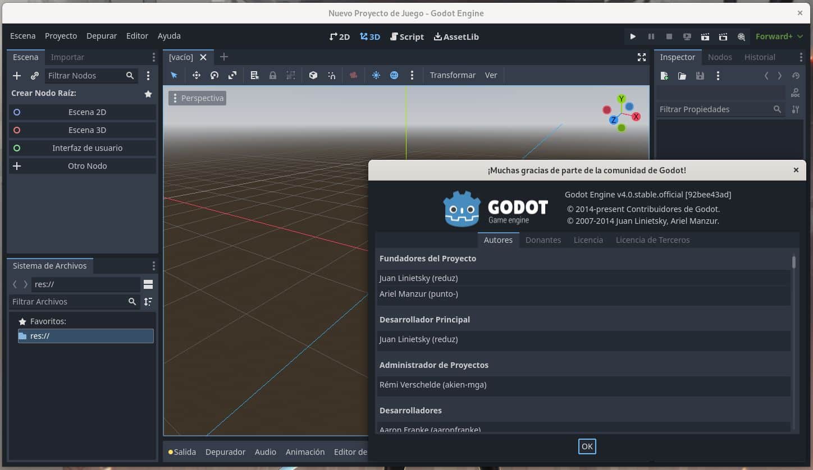Click the res:// path field
The image size is (813, 470).
(x=85, y=284)
